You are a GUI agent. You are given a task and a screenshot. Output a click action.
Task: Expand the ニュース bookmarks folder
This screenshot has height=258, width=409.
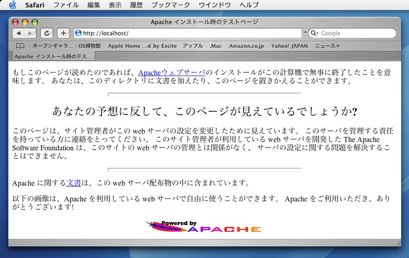[327, 46]
